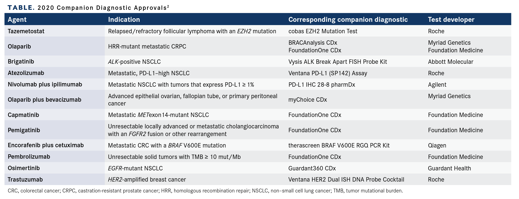Select the BRACAnalysis CDx entry
This screenshot has width=519, height=199.
coord(313,43)
